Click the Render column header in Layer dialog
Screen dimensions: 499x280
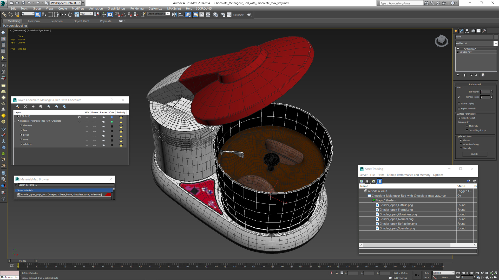pyautogui.click(x=103, y=113)
